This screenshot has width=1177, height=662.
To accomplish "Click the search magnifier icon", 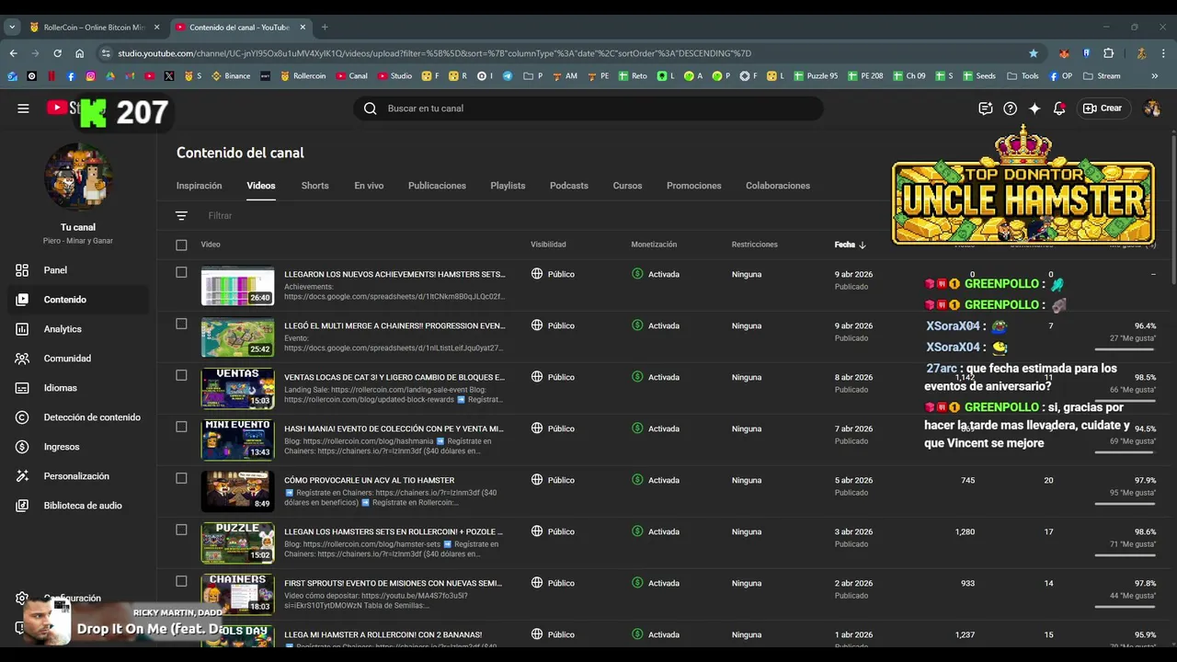I will pos(370,108).
